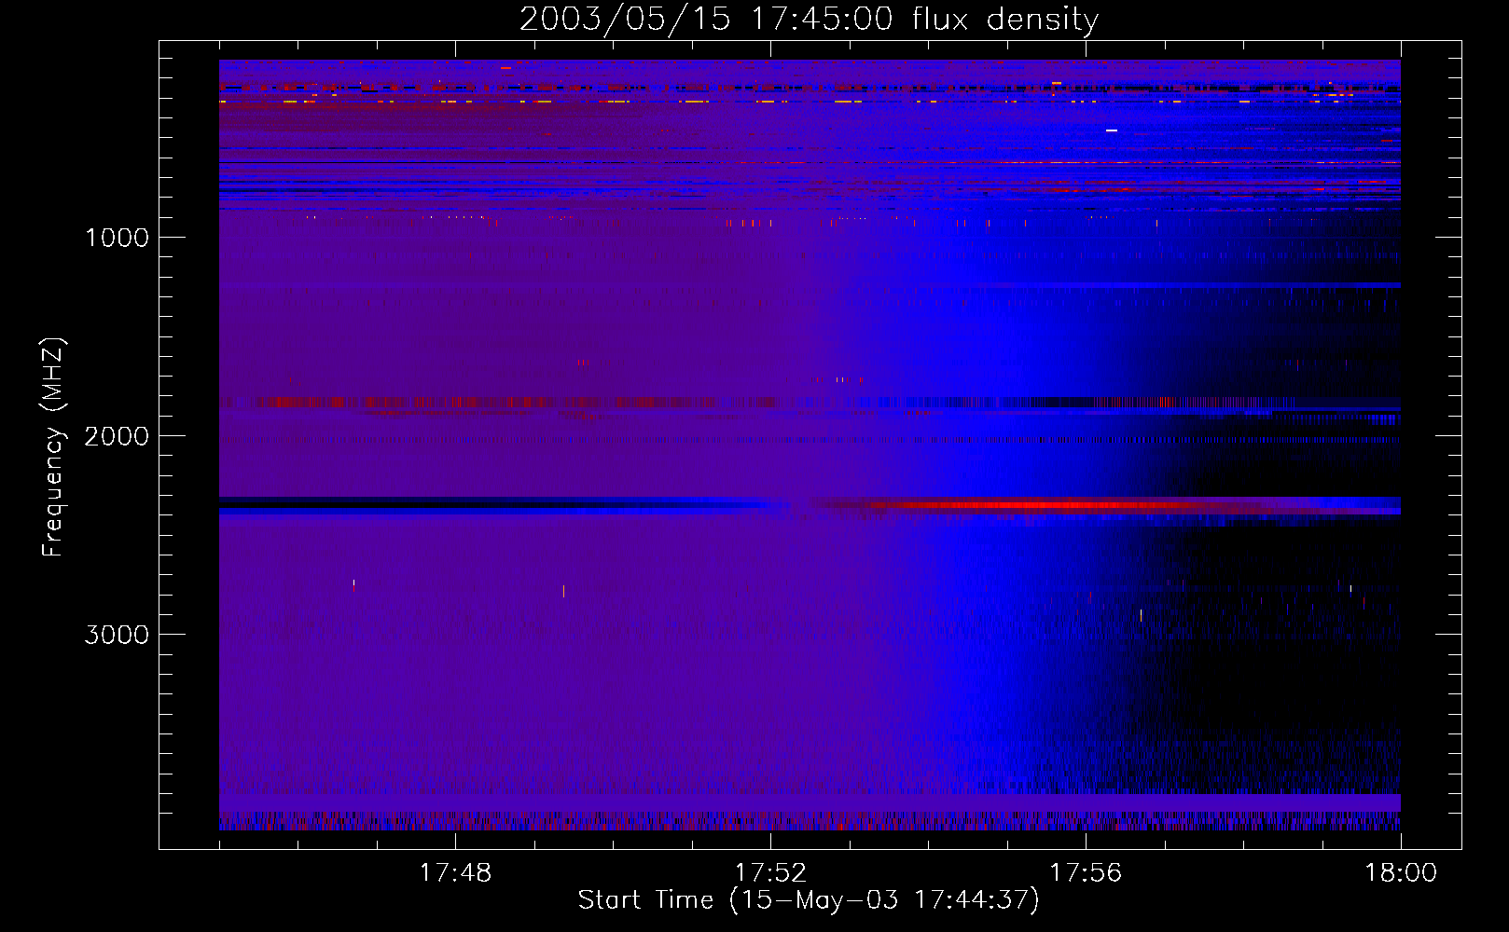
Task: Click the small white spot near 17:56 at top
Action: click(1111, 130)
